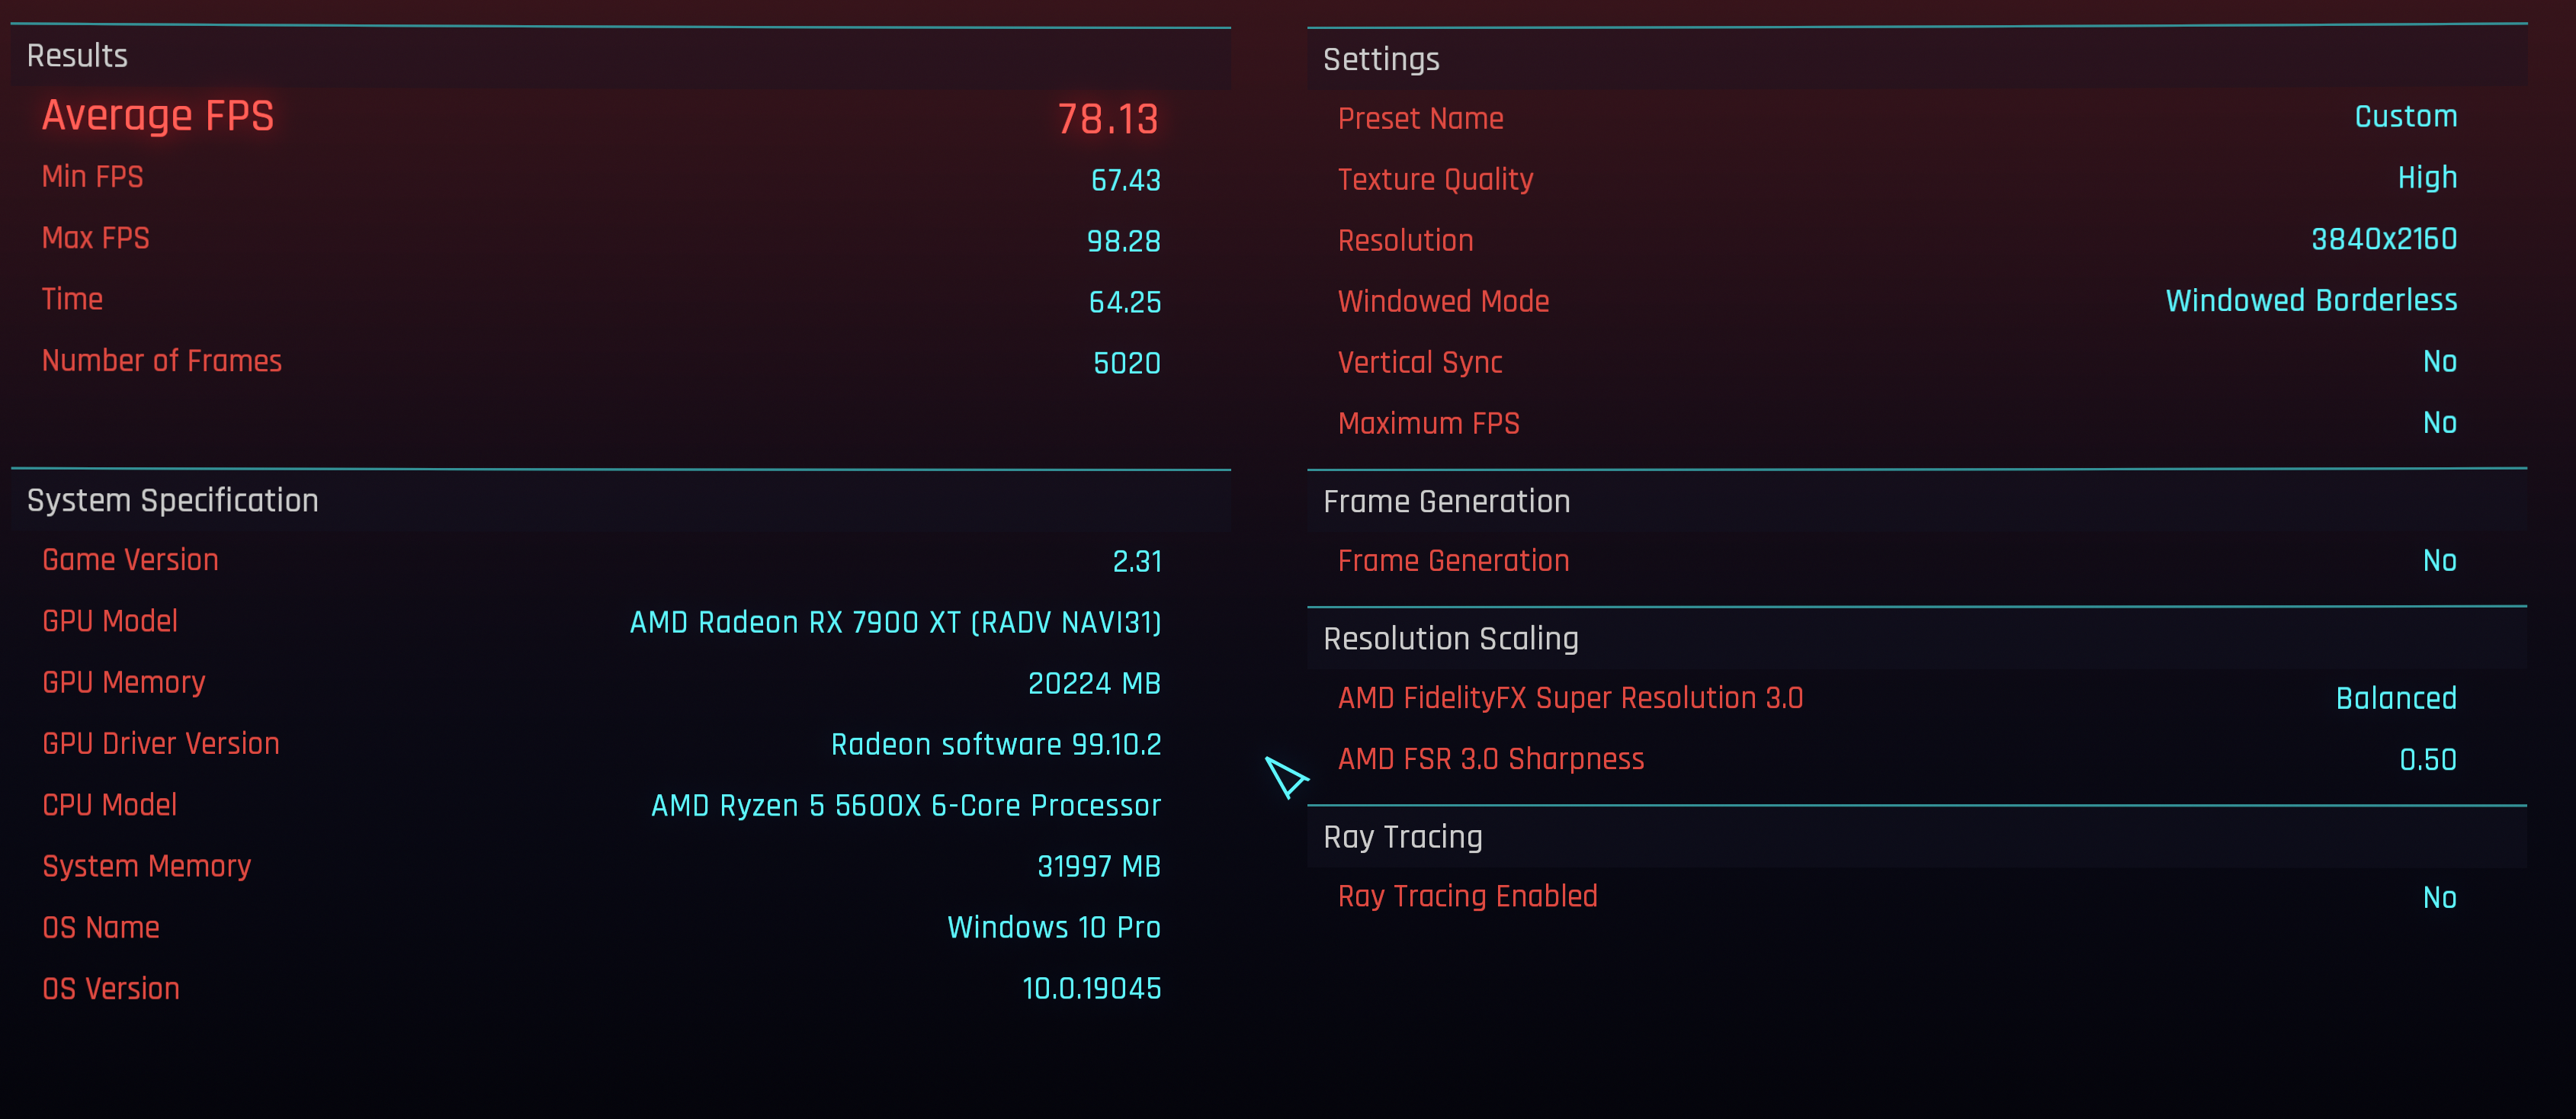This screenshot has width=2576, height=1119.
Task: Click the GPU Driver Version value
Action: tap(996, 744)
